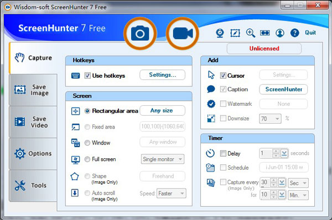Click the ScreenHunter title bar app icon
332x220 pixels.
tap(8, 7)
